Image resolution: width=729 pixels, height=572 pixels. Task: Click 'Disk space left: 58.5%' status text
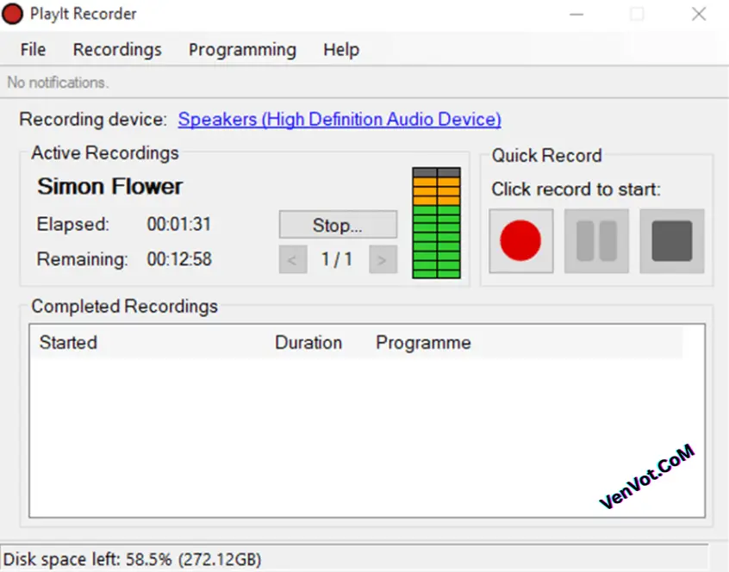coord(133,559)
